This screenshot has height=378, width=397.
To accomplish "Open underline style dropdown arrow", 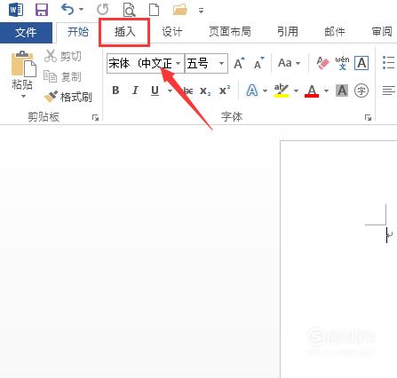I will click(170, 91).
